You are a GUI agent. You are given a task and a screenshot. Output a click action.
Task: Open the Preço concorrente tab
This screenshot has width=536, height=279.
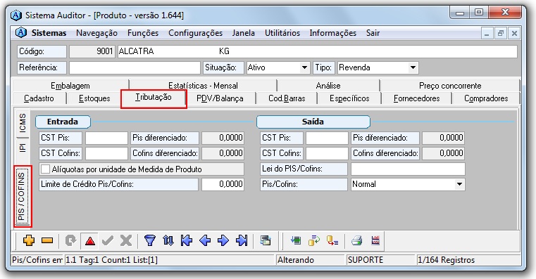450,86
